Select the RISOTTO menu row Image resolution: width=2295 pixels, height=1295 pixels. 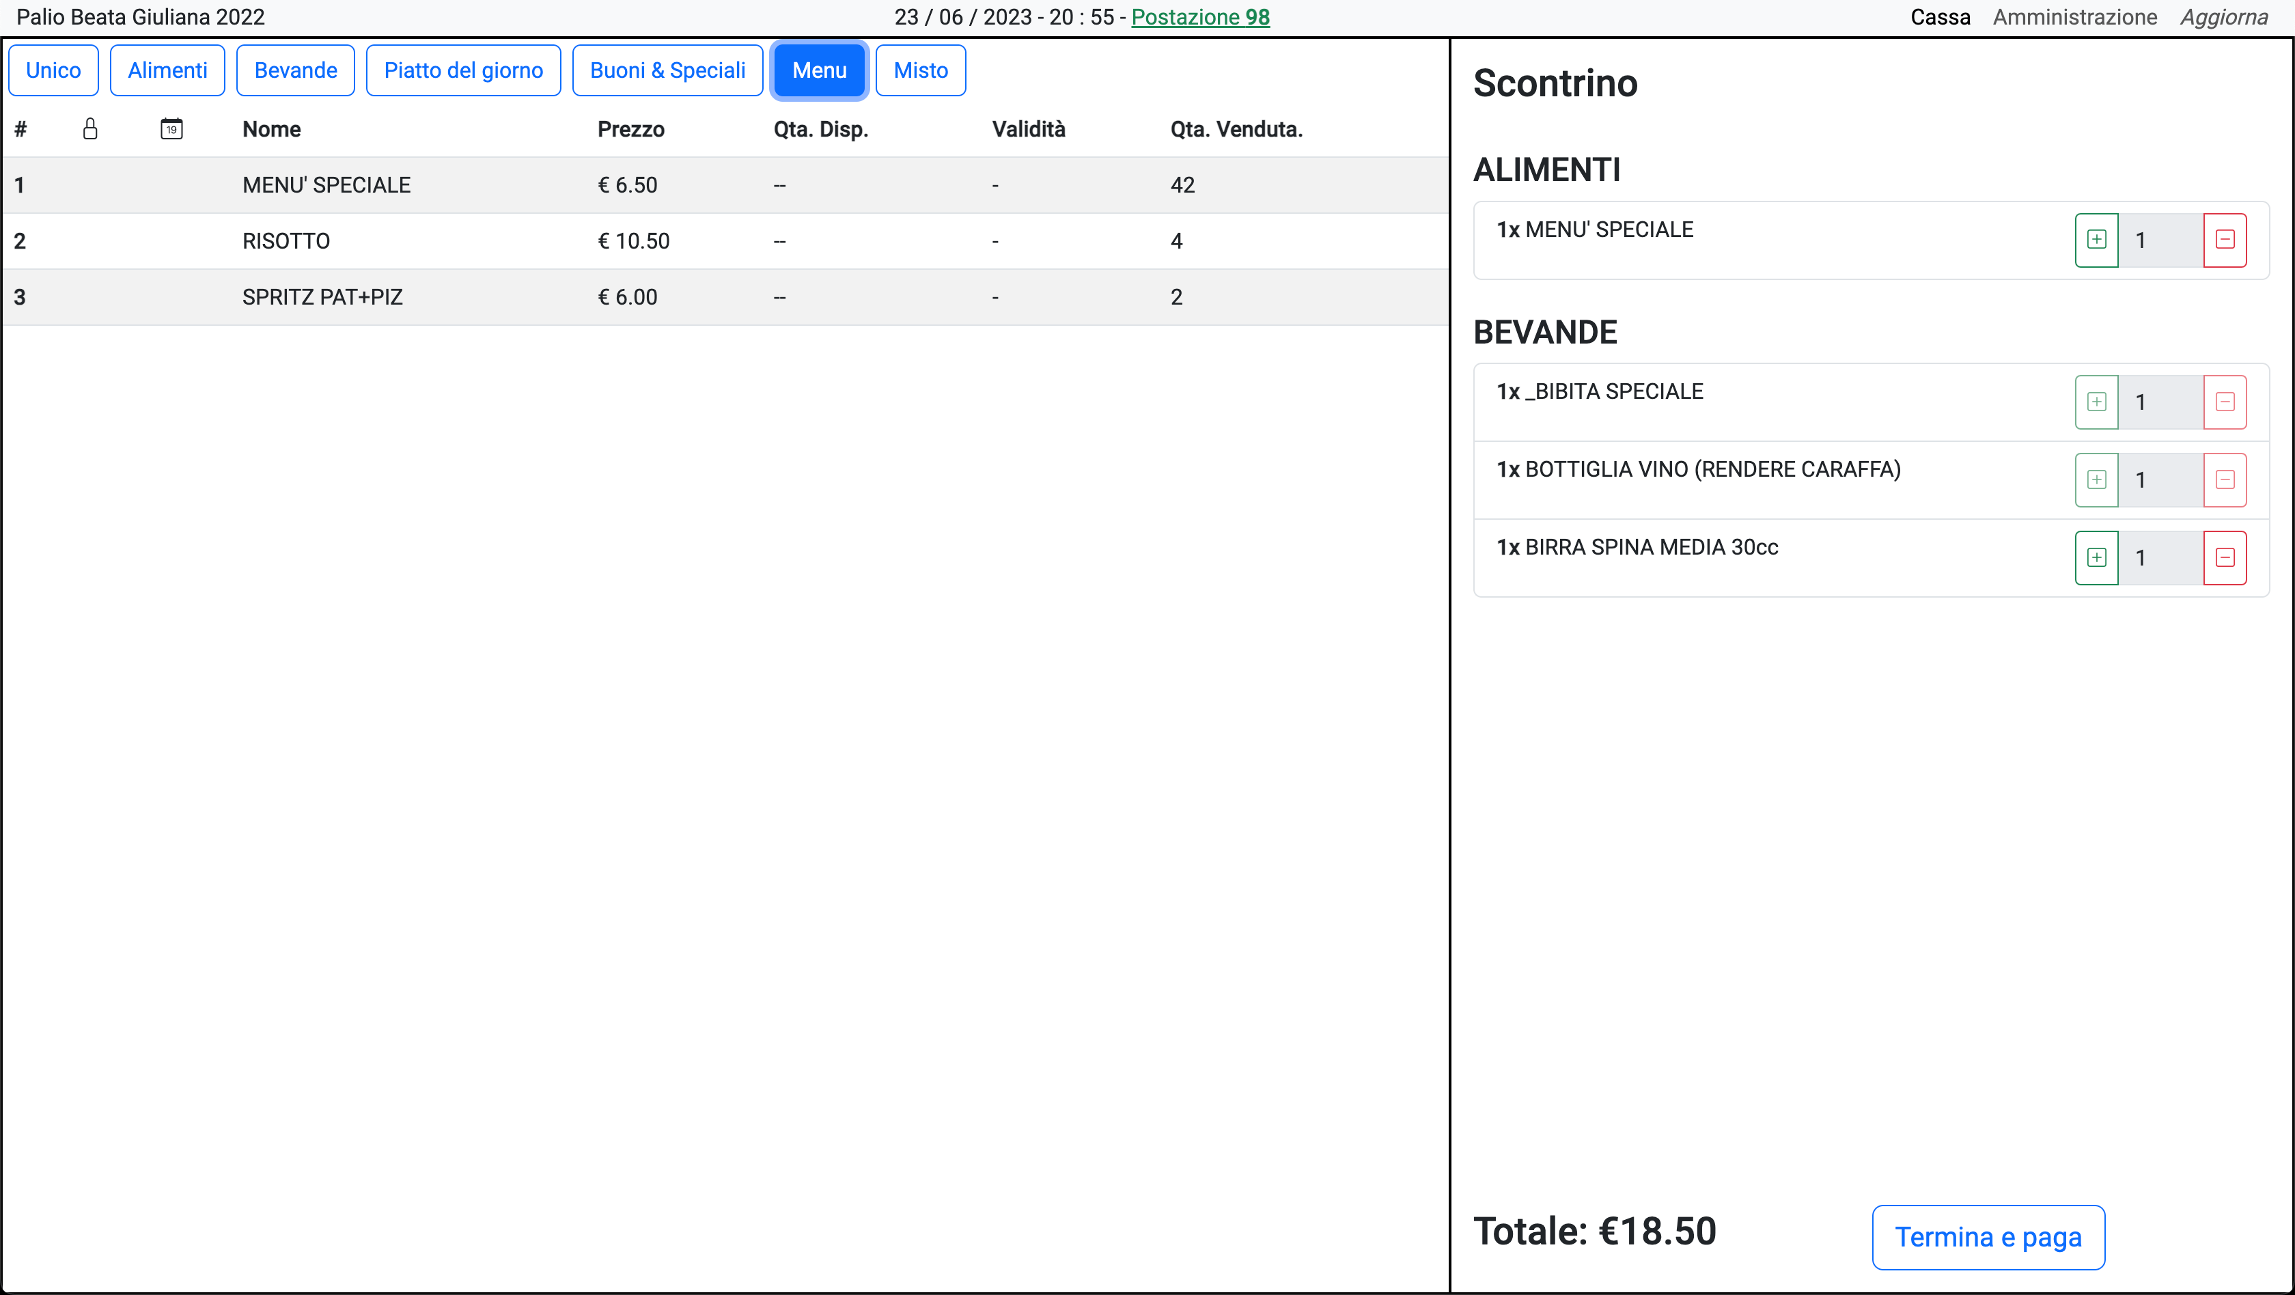click(x=725, y=241)
